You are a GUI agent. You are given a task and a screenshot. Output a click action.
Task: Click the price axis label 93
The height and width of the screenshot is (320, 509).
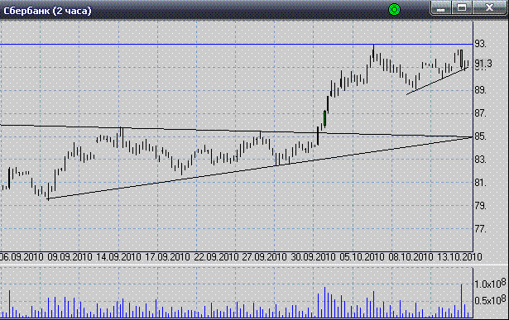click(480, 44)
